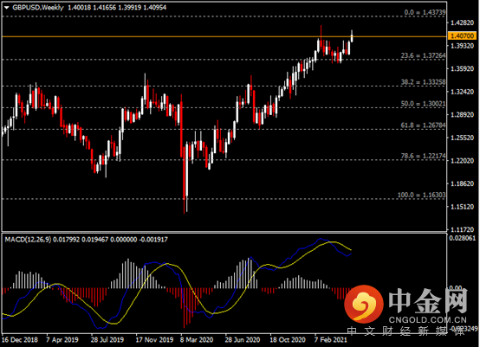This screenshot has height=347, width=480.
Task: Open the GBPUSD chart dropdown triangle
Action: click(x=6, y=7)
